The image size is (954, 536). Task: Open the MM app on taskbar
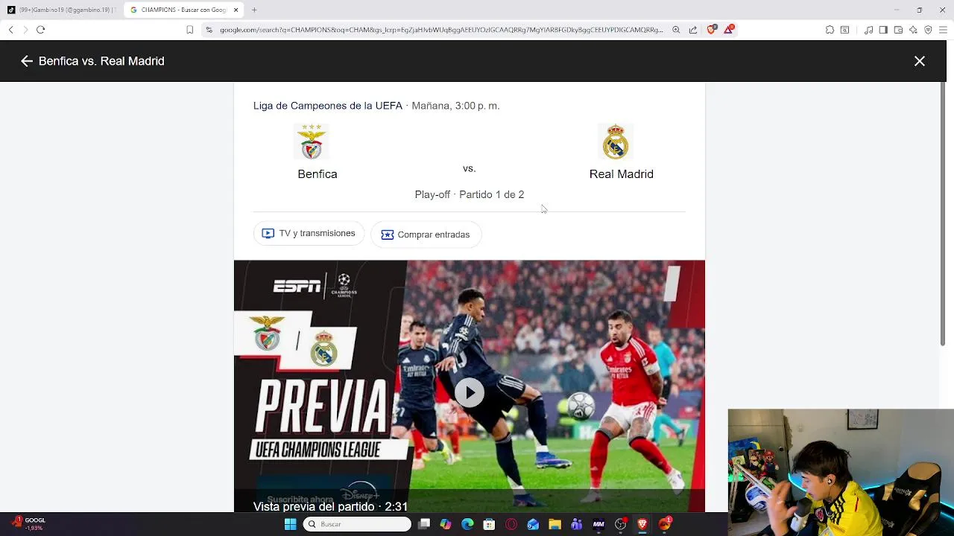(x=598, y=524)
